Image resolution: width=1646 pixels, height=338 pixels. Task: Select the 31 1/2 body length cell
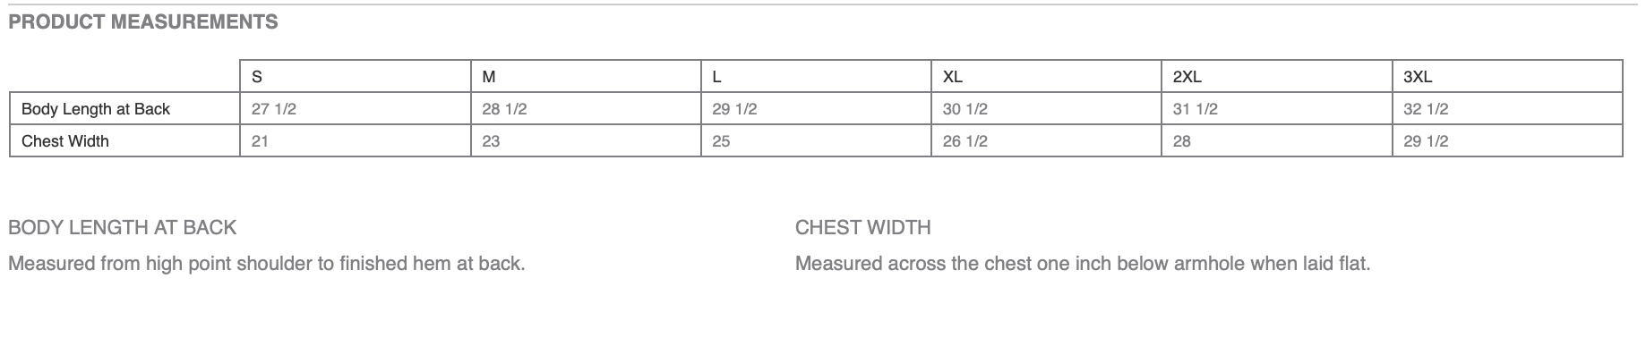pyautogui.click(x=1276, y=109)
